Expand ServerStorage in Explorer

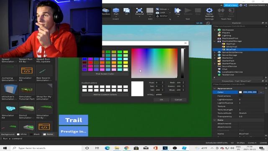point(215,55)
